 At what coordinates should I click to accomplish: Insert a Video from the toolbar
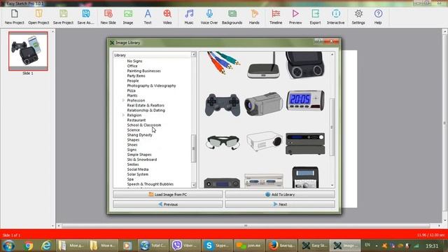click(167, 17)
